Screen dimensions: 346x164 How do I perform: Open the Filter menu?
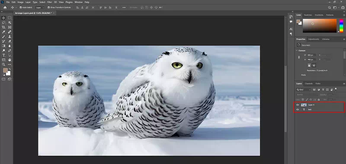pyautogui.click(x=50, y=2)
